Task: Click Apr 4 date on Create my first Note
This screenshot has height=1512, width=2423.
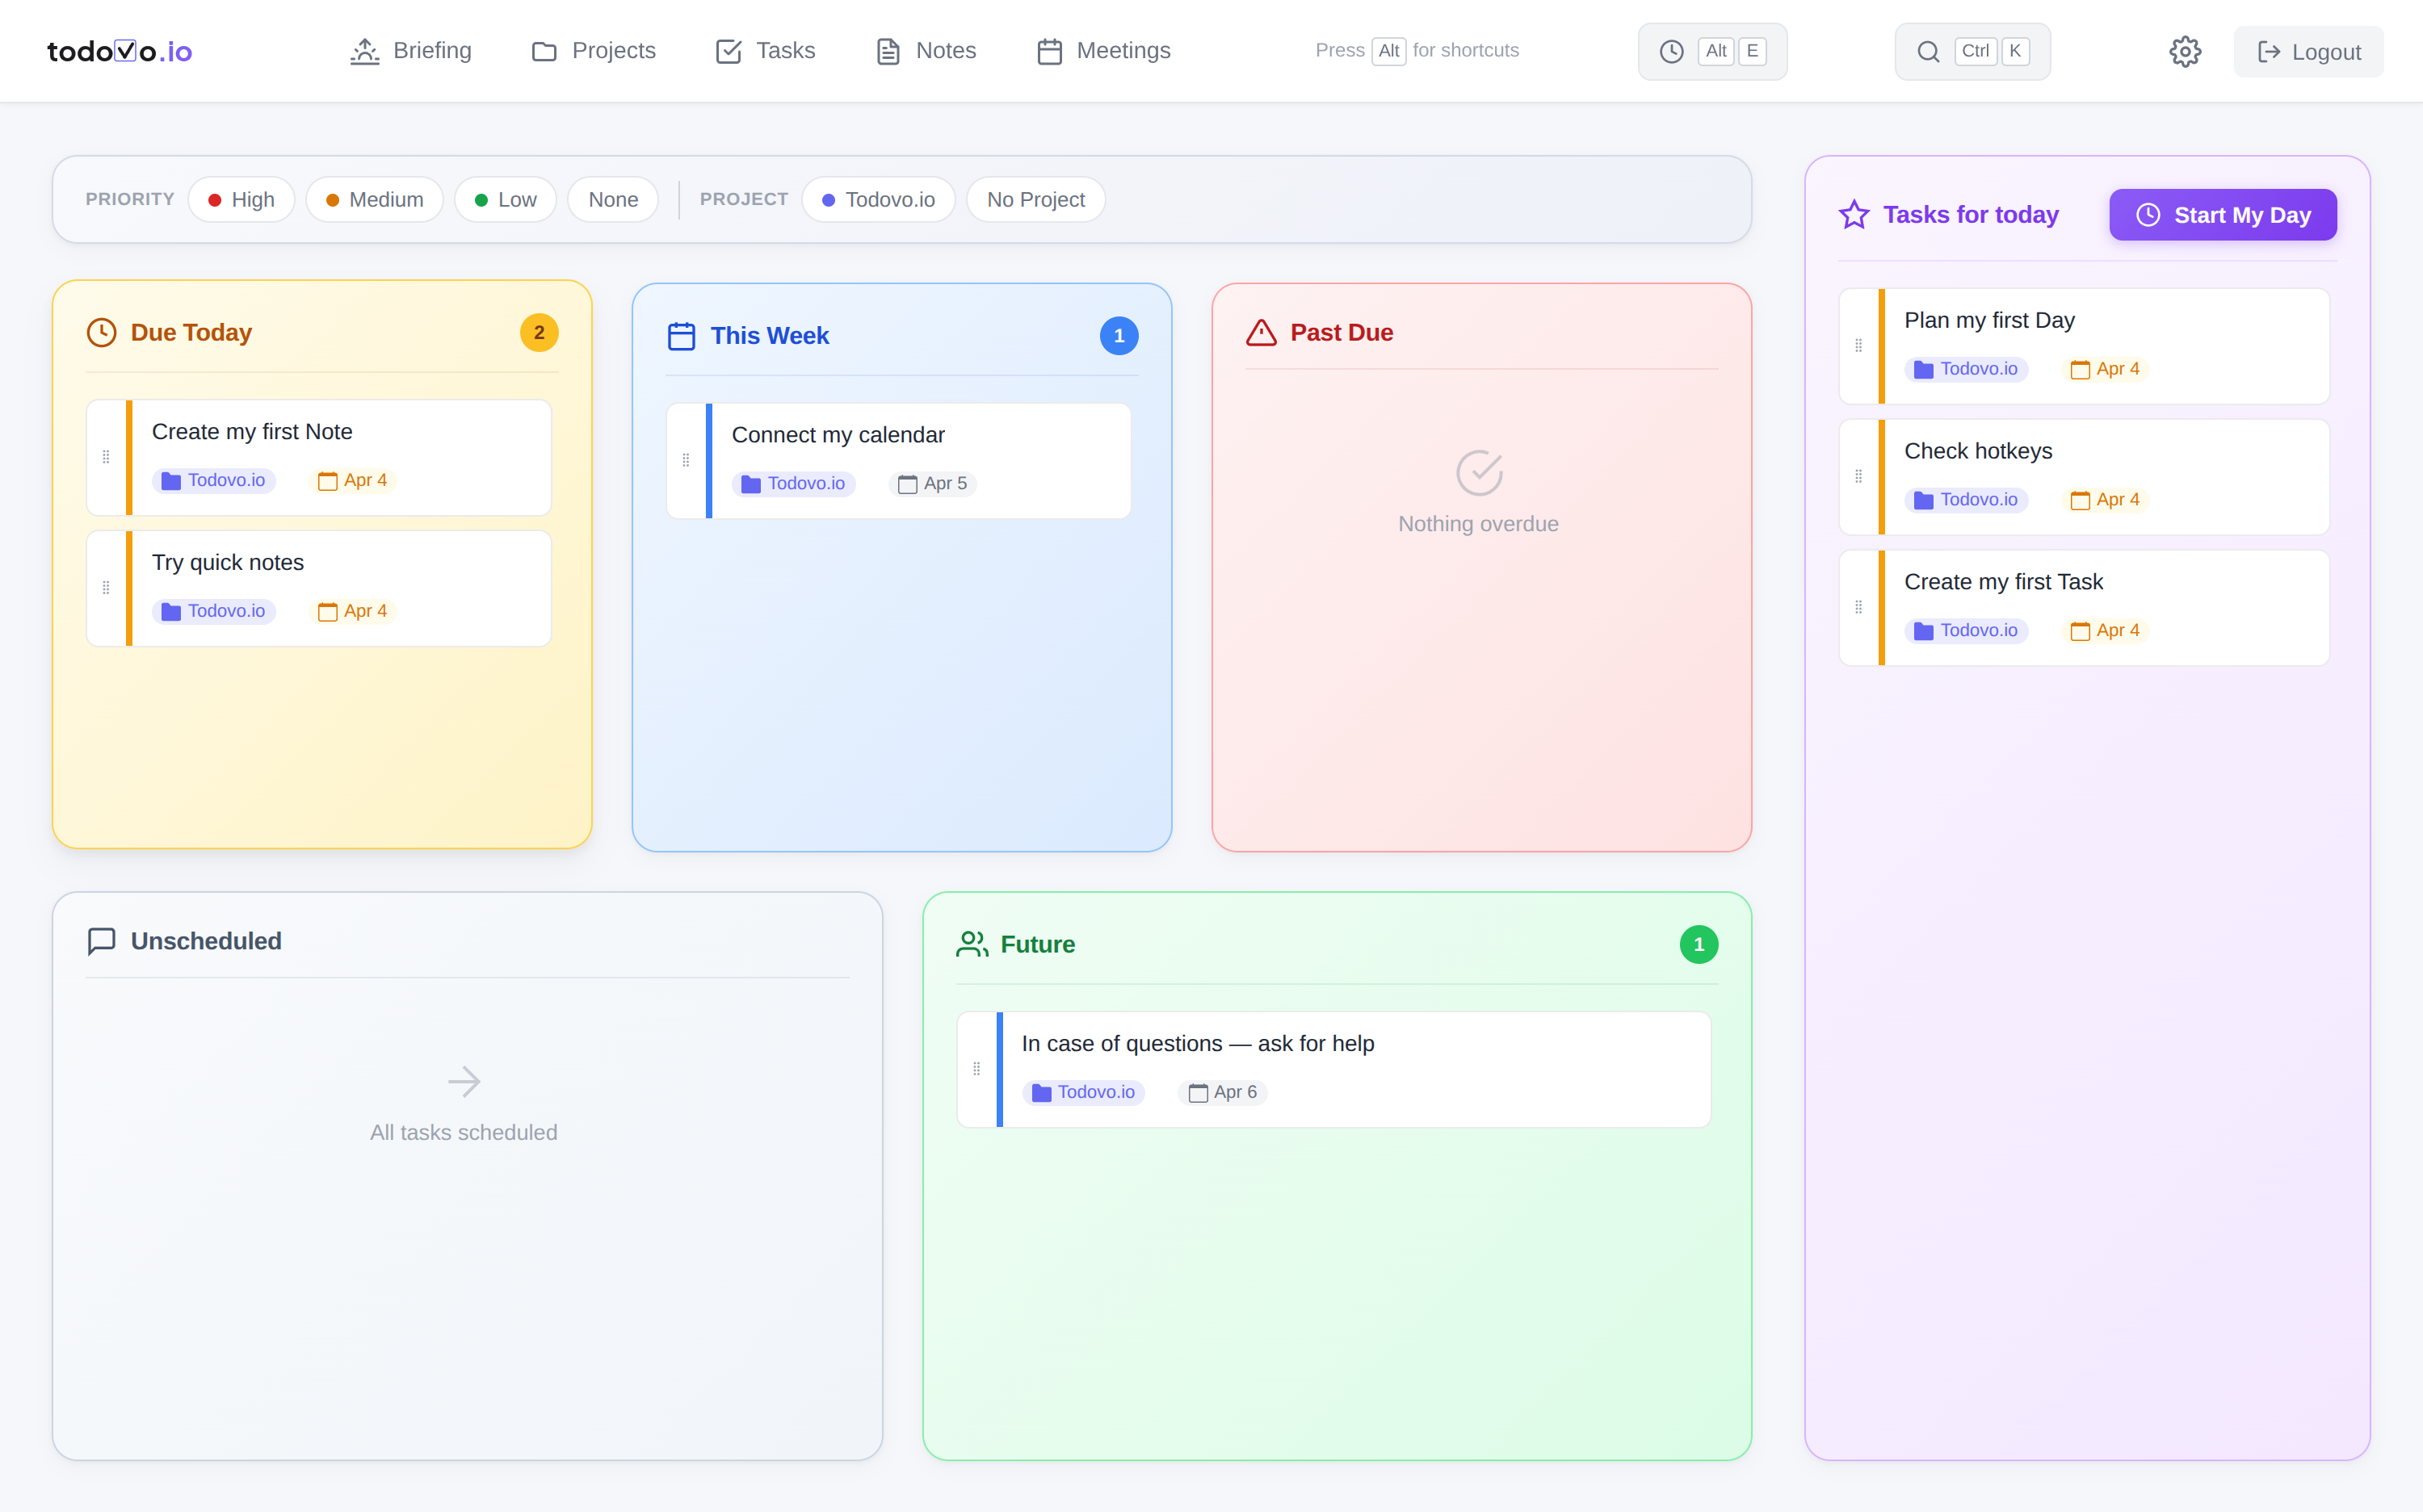Action: (x=352, y=481)
